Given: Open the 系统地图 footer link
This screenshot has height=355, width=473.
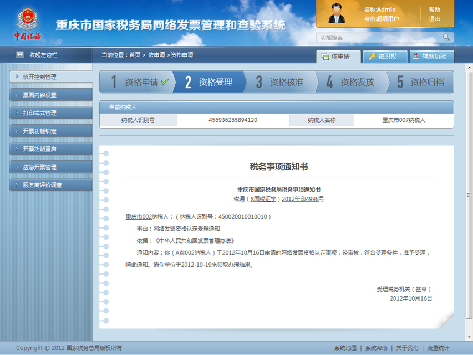Looking at the screenshot, I should coord(345,348).
